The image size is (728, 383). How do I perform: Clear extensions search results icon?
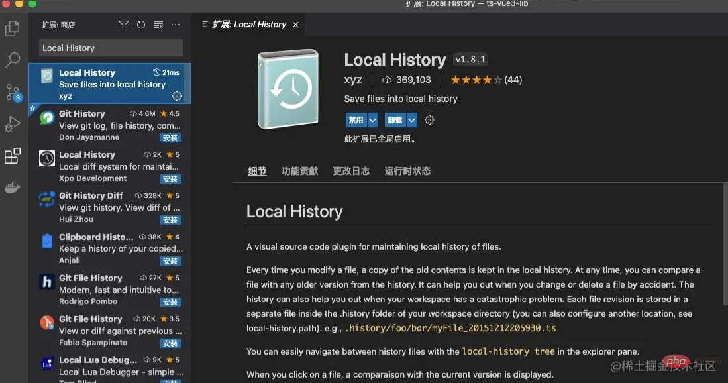pos(158,25)
